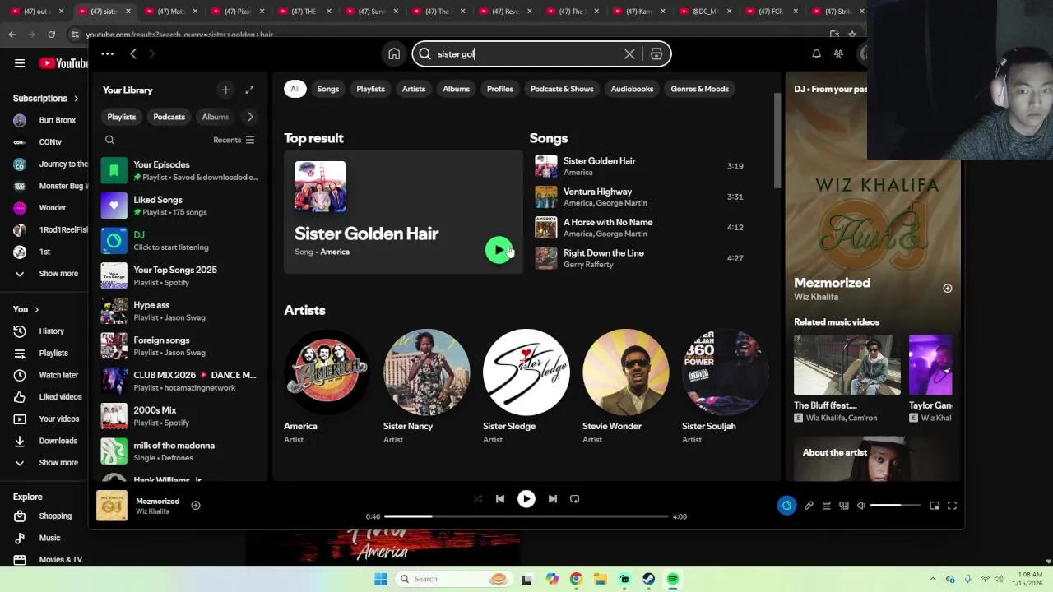
Task: Skip to next track
Action: click(x=553, y=498)
